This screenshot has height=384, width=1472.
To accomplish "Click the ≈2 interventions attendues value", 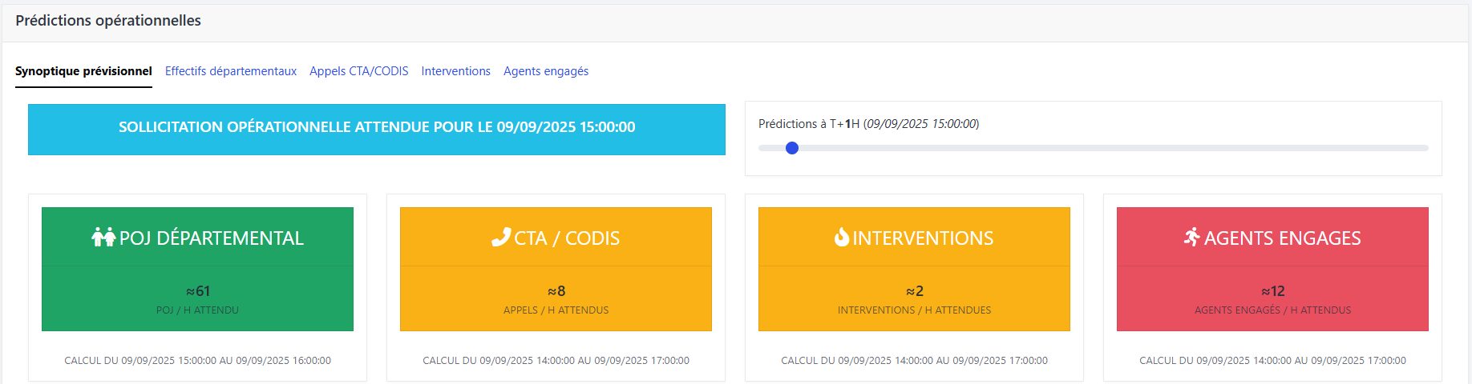I will pos(914,291).
